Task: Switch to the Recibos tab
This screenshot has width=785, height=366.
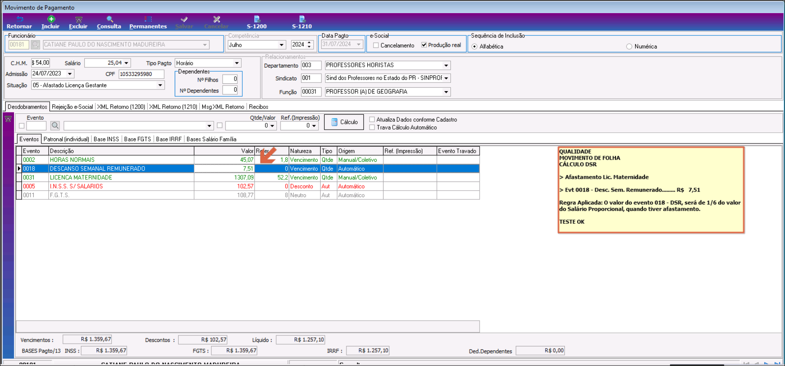Action: pyautogui.click(x=259, y=106)
